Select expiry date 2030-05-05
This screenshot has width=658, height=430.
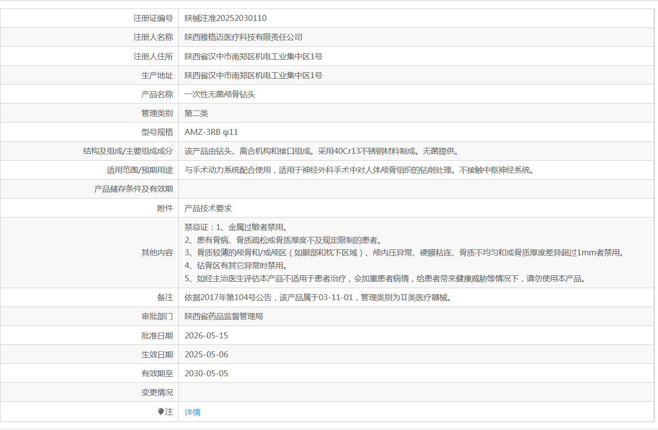(x=206, y=373)
